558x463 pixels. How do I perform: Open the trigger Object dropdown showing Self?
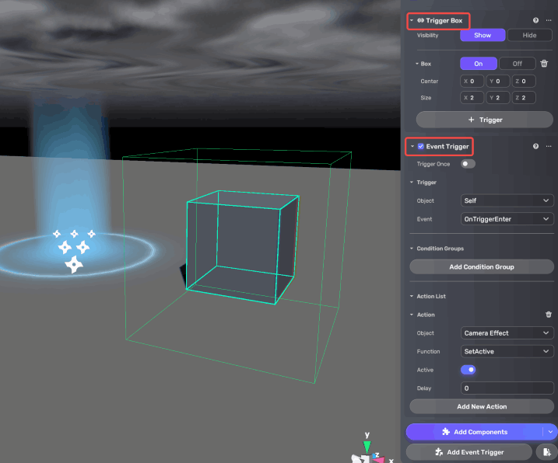click(507, 200)
